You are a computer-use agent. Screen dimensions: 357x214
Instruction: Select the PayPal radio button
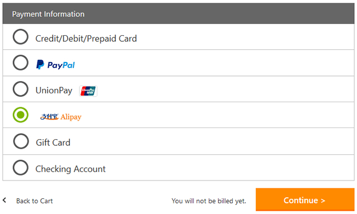pyautogui.click(x=21, y=63)
